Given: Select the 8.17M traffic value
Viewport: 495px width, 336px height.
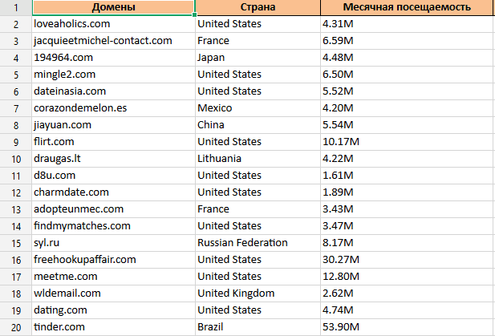Looking at the screenshot, I should [407, 243].
